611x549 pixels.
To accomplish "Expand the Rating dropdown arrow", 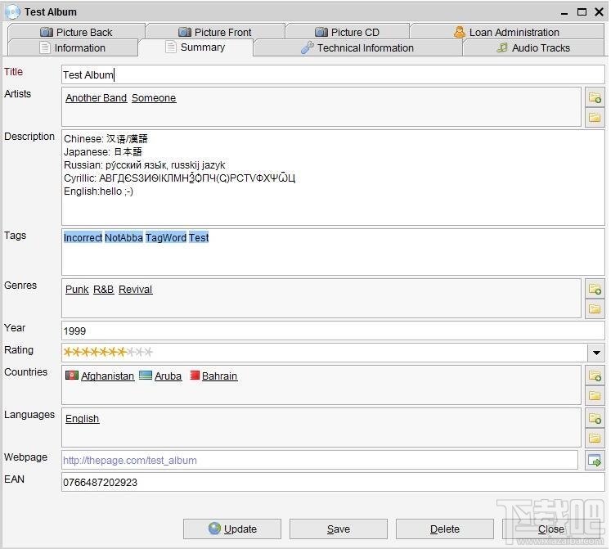I will [596, 353].
